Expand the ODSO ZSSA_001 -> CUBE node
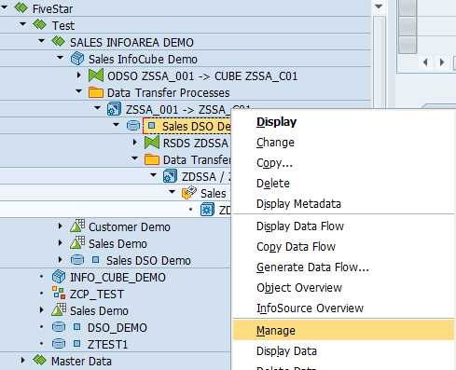 tap(79, 75)
